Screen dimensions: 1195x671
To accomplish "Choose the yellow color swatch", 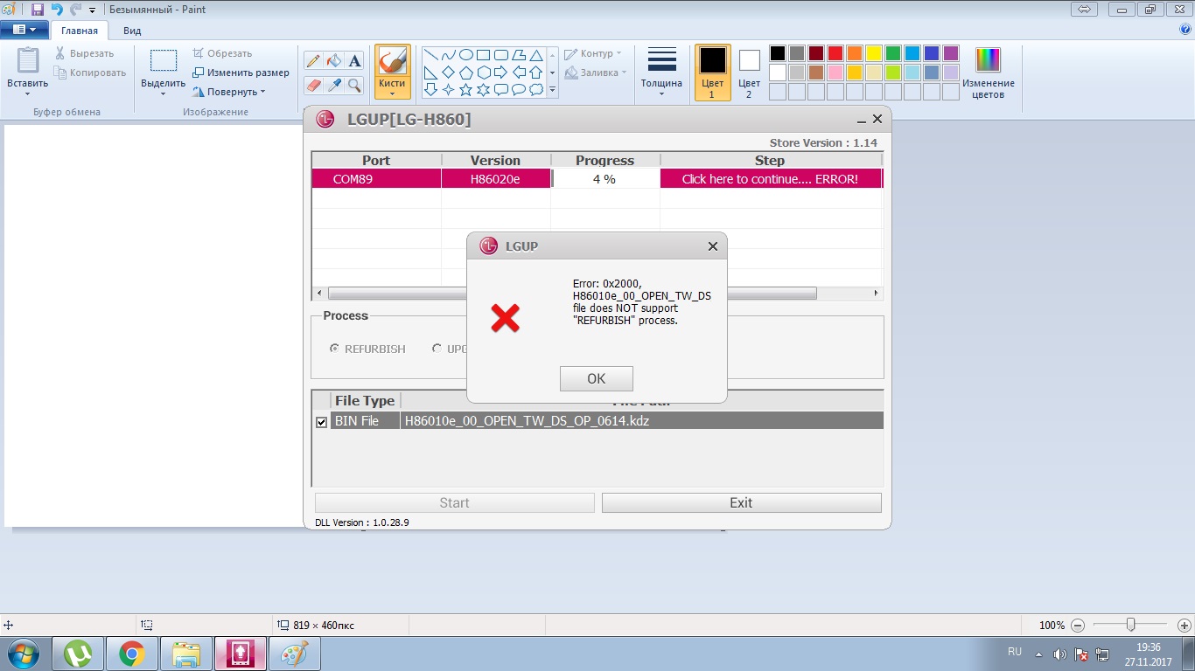I will pyautogui.click(x=874, y=53).
